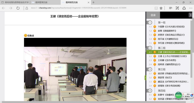Make a web note pen icon
Image resolution: width=194 pixels, height=103 pixels.
coord(177,8)
